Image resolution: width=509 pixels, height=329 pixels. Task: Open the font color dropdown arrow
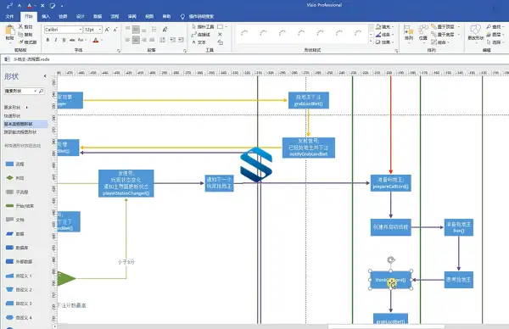102,40
